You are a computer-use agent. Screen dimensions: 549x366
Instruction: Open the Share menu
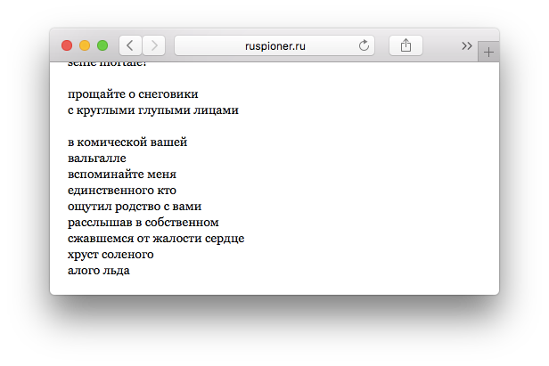click(x=406, y=45)
